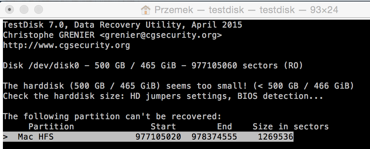Click the 'Disk /dev/disk0' information line

[153, 65]
